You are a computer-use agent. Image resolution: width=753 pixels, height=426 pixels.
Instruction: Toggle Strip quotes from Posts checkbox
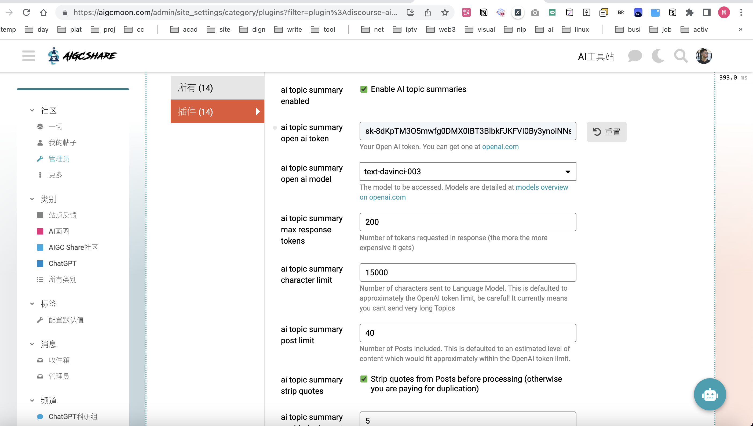tap(364, 379)
